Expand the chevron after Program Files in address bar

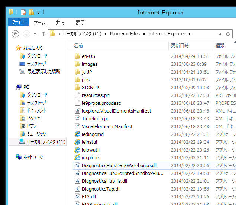[144, 34]
